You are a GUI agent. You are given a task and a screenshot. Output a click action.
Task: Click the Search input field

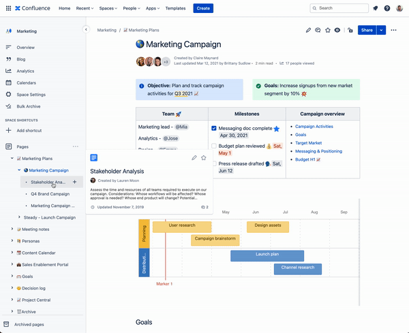pos(339,8)
